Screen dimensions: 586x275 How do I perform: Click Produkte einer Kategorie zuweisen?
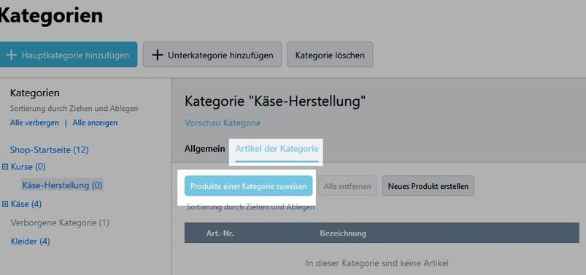pos(249,186)
